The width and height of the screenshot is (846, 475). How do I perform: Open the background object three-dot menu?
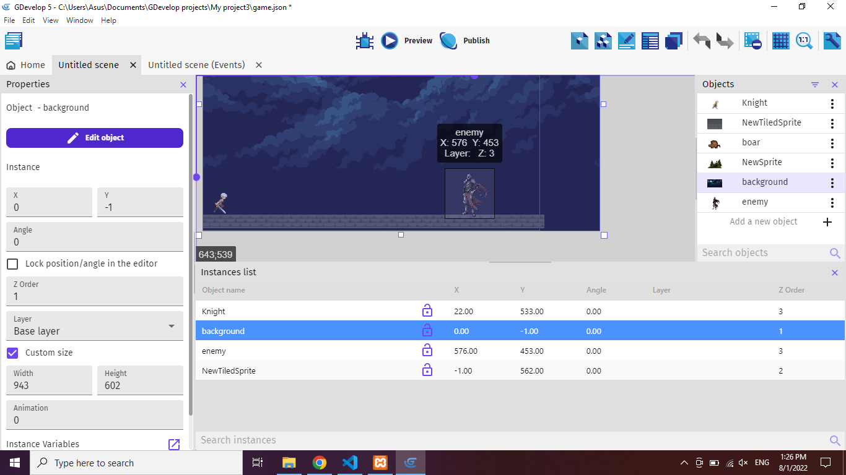(832, 182)
